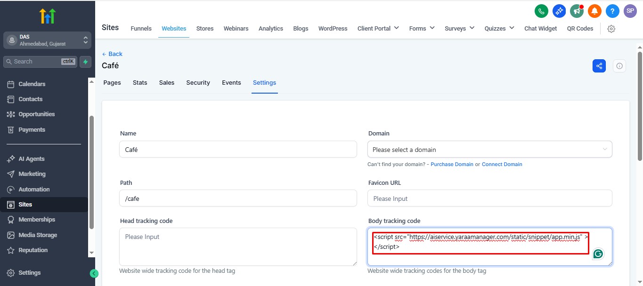
Task: Click the Connect Domain link
Action: click(502, 165)
